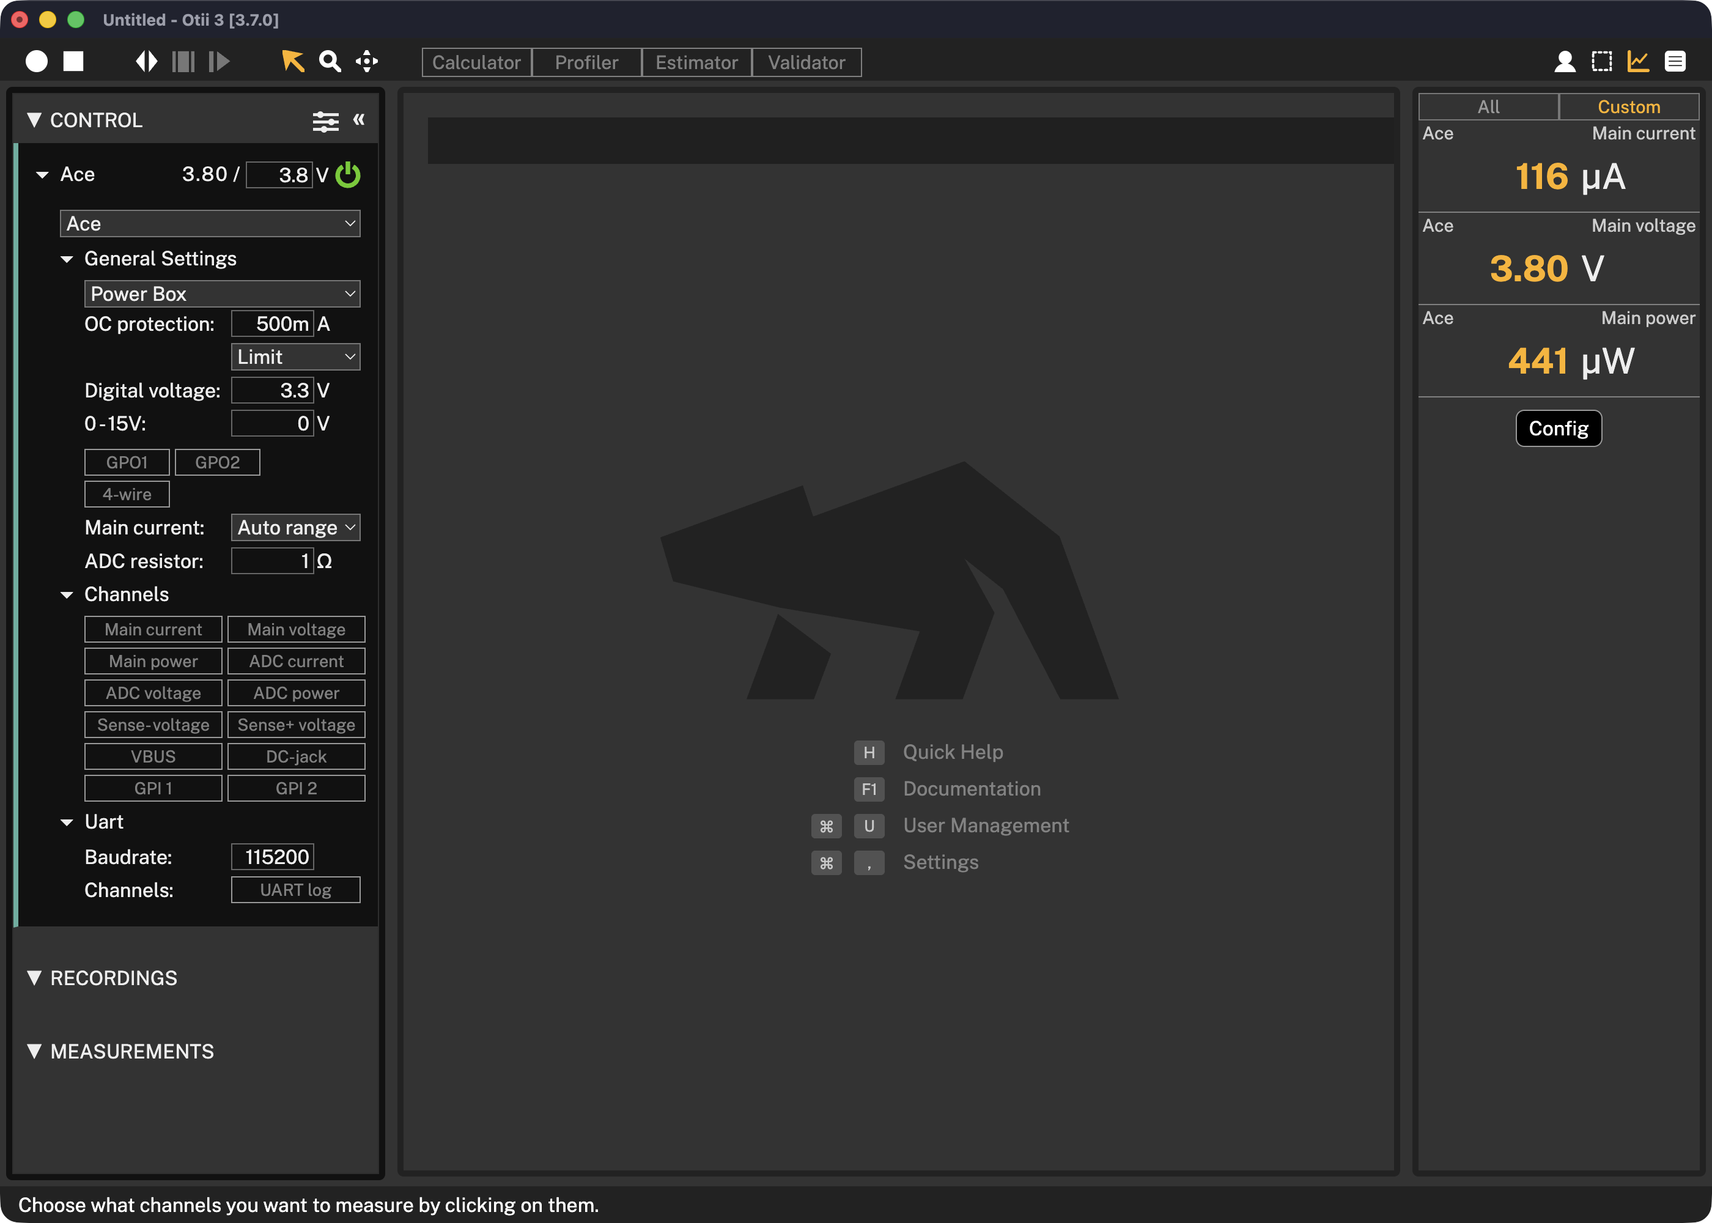Collapse the CONTROL section
The image size is (1712, 1223).
coord(34,120)
